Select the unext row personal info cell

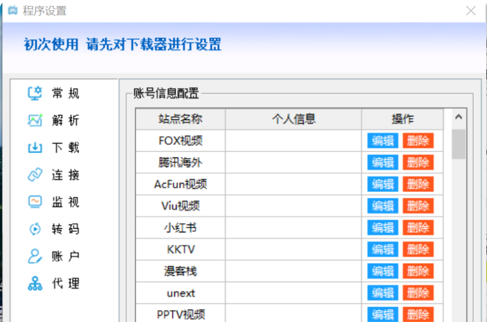pyautogui.click(x=293, y=293)
